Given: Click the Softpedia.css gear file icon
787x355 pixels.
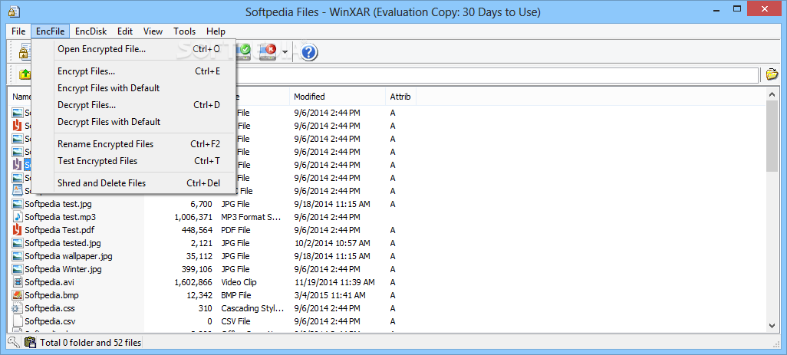Looking at the screenshot, I should pos(18,308).
